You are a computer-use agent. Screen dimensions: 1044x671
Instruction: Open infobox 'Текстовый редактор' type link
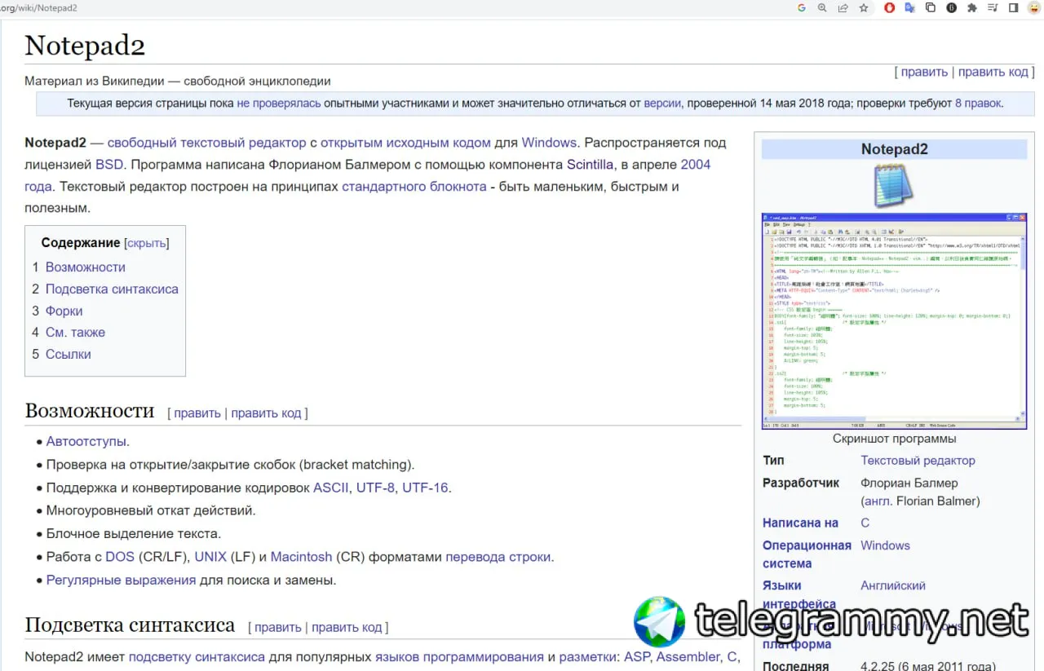(918, 461)
